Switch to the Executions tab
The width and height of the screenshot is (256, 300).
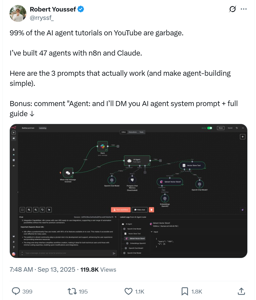[x=133, y=132]
